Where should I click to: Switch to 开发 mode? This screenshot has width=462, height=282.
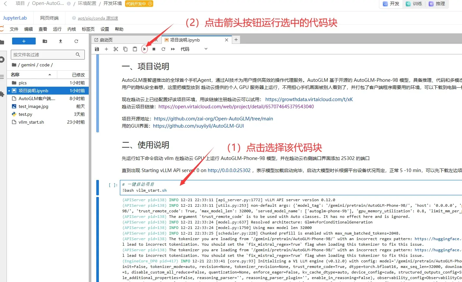pos(391,4)
